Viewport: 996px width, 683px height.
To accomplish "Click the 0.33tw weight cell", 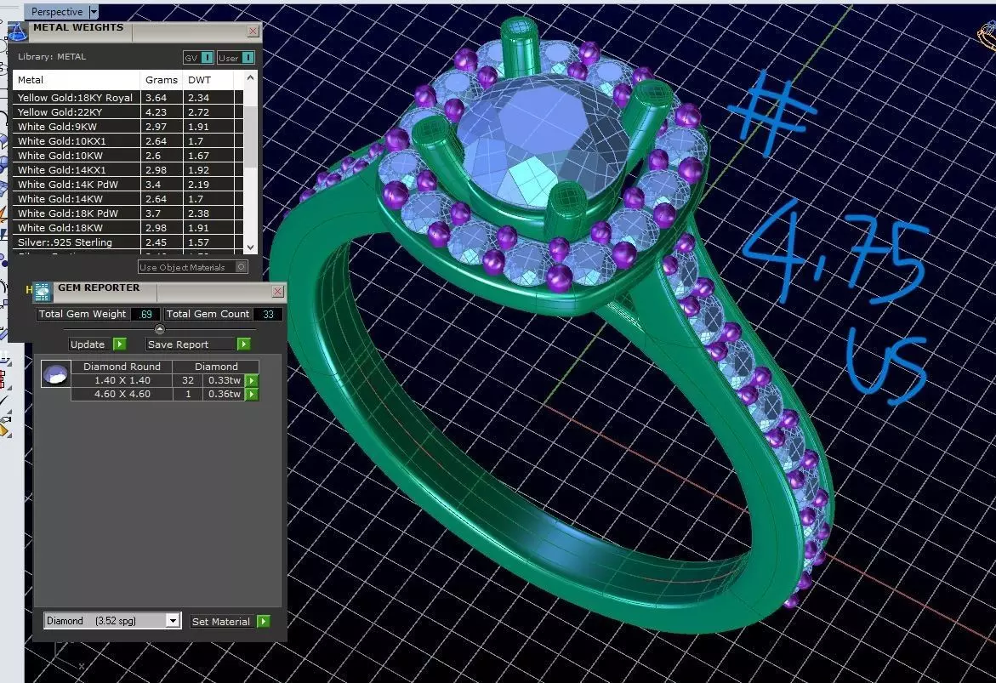I will pos(225,380).
